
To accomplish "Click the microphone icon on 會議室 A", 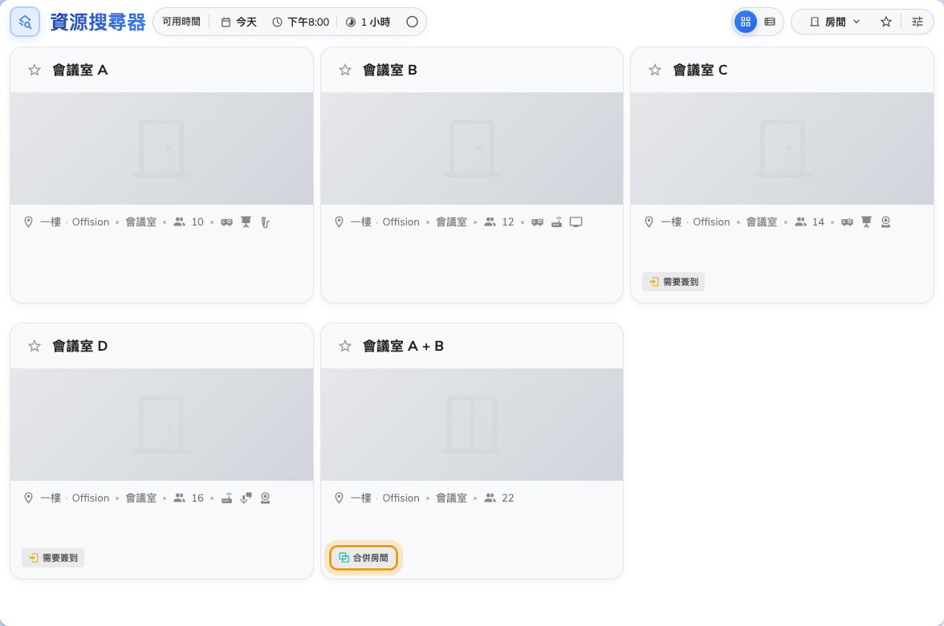I will [x=265, y=223].
